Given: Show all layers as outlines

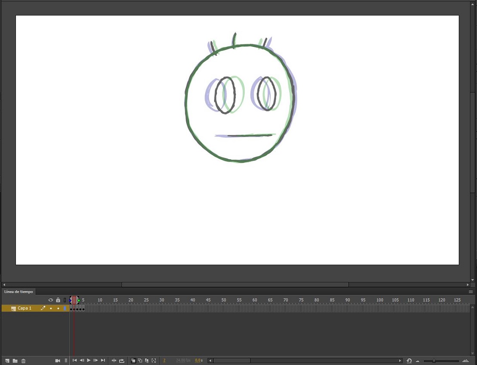Looking at the screenshot, I should click(x=65, y=300).
